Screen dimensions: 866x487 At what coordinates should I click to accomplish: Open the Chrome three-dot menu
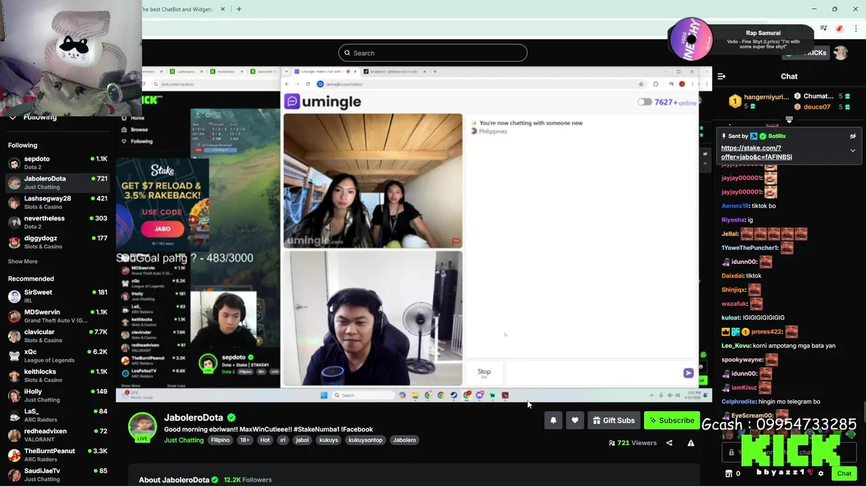coord(856,28)
